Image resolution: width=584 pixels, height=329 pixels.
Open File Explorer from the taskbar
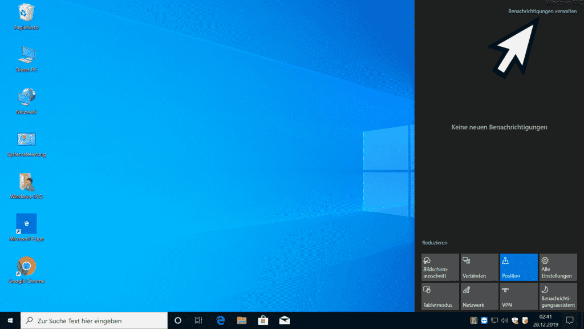[242, 320]
